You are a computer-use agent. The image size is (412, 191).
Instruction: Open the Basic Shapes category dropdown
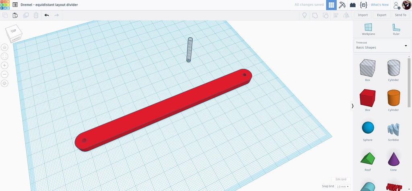click(382, 46)
